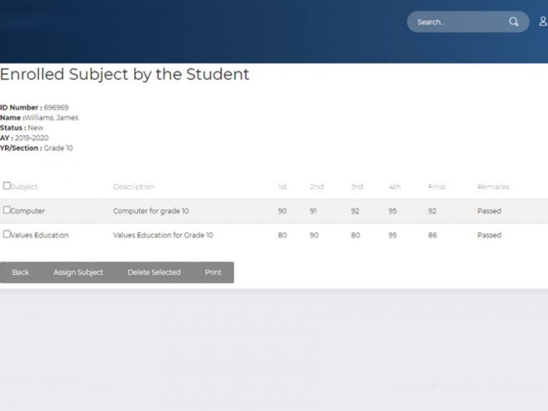
Task: Select the 1st quarter column header
Action: click(283, 187)
